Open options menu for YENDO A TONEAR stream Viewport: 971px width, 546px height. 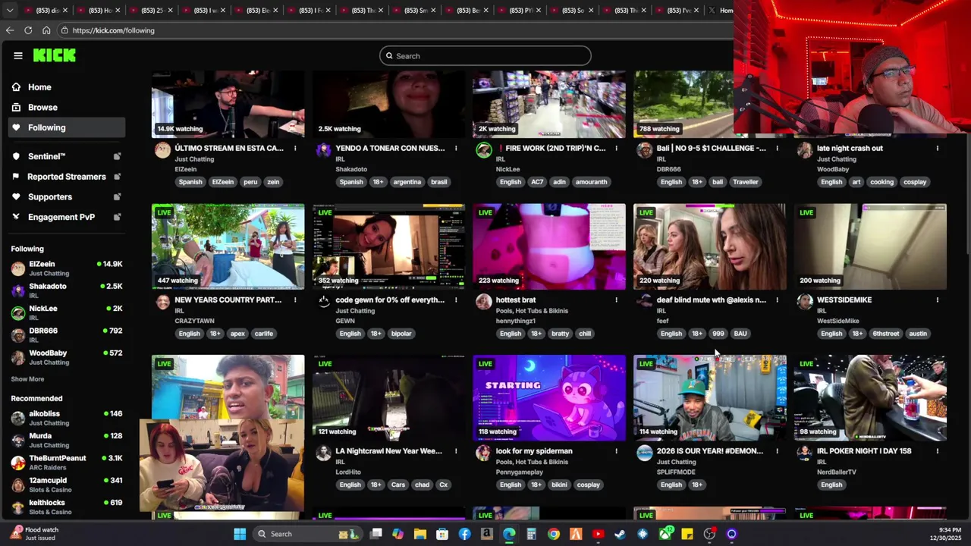coord(456,149)
